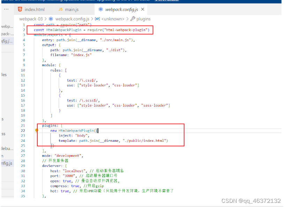Click port: "3000" value
Screen dimensions: 286x207
[x=69, y=176]
